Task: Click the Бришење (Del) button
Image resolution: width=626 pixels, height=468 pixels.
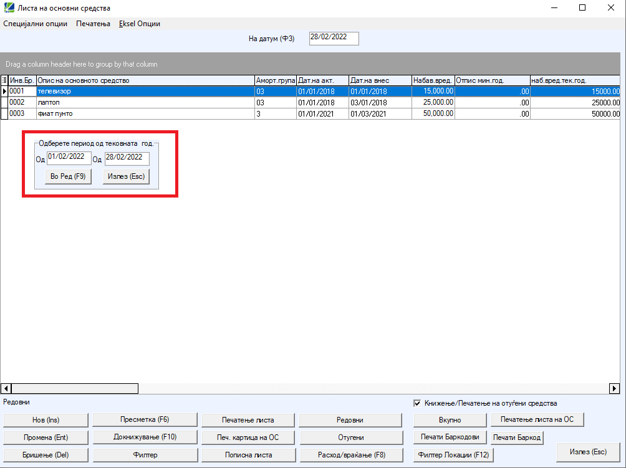Action: coord(46,455)
